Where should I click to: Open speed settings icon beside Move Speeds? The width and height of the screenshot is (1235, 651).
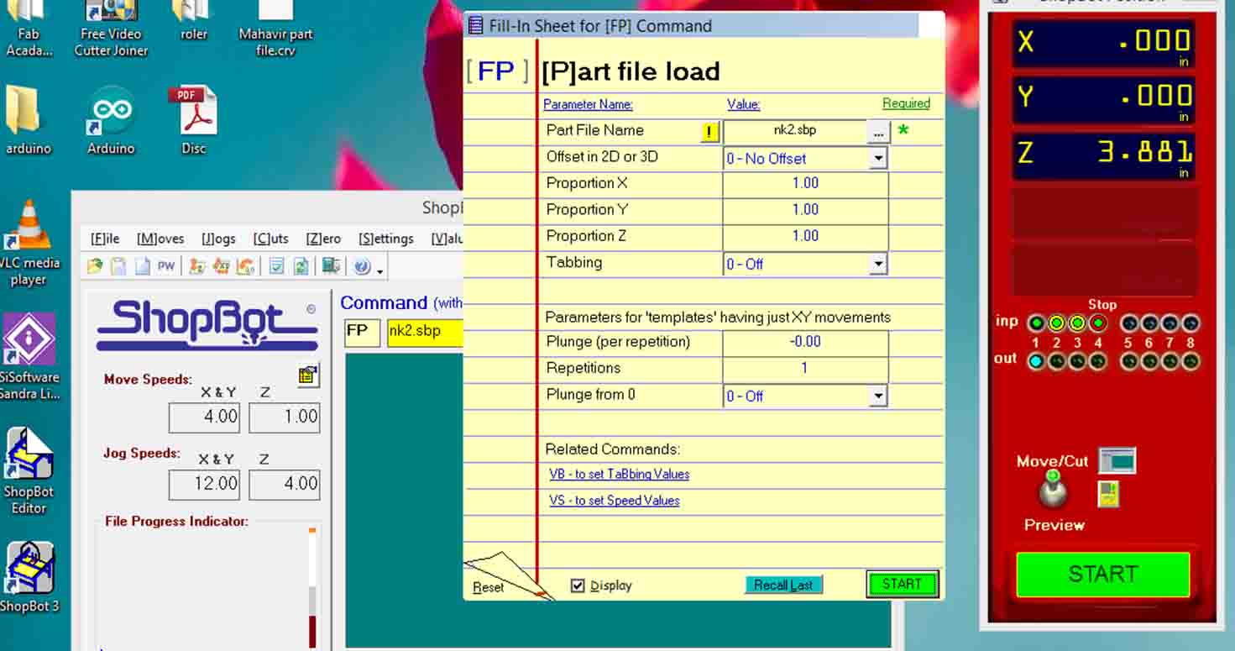(308, 376)
